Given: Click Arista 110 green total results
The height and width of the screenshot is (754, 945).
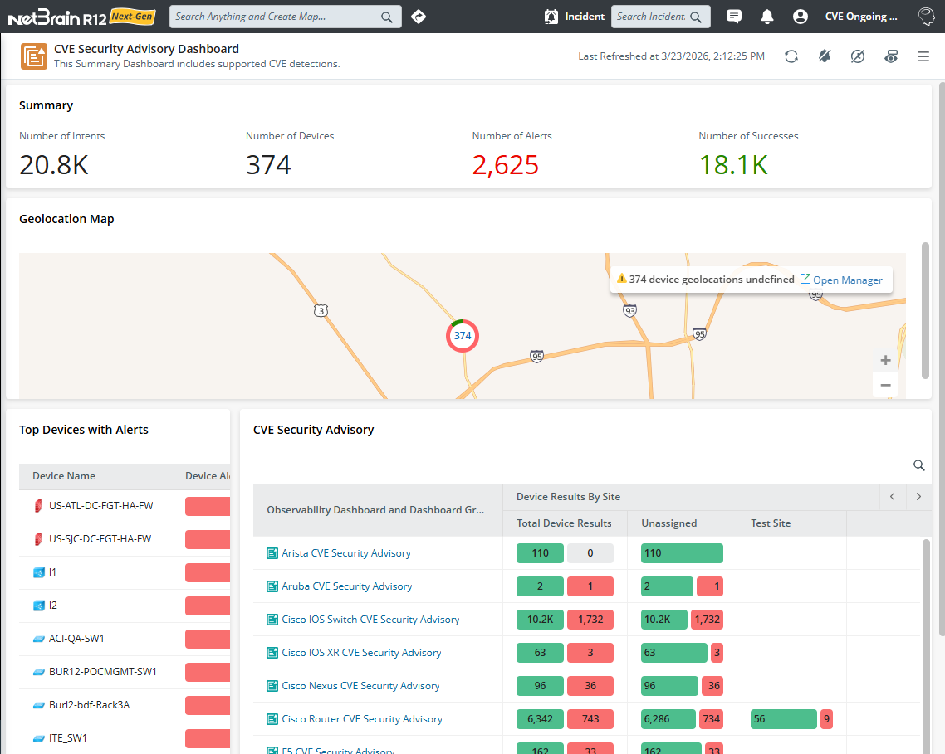Looking at the screenshot, I should click(540, 553).
